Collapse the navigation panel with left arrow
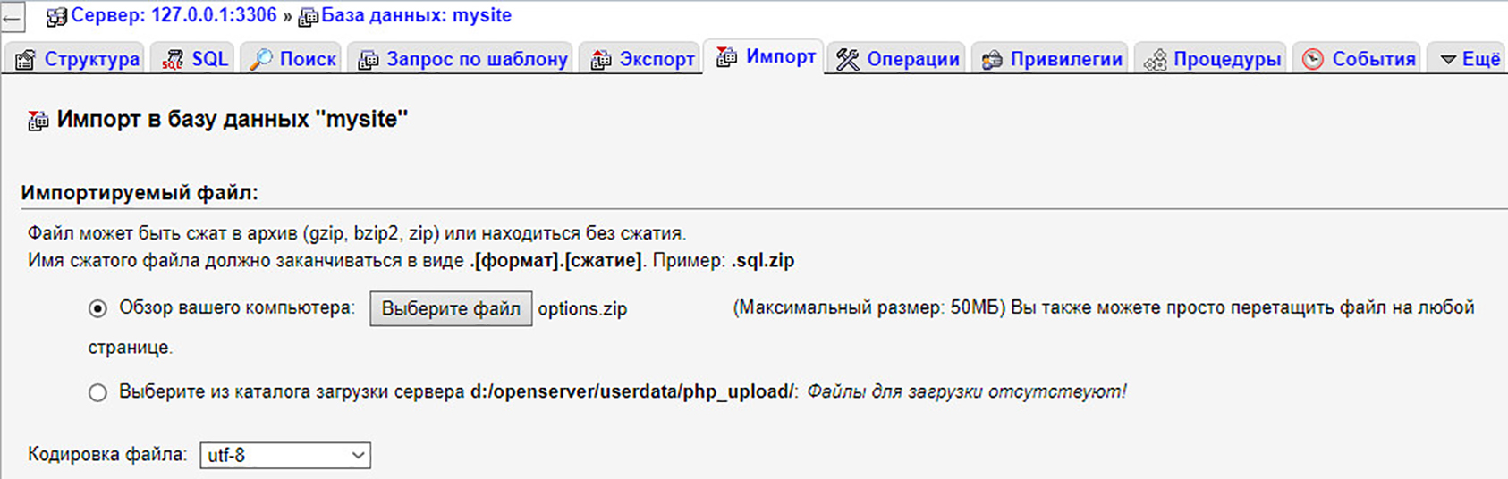 tap(13, 17)
